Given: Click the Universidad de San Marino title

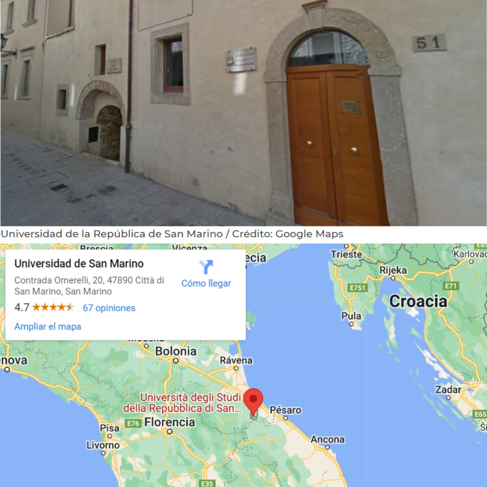Looking at the screenshot, I should pyautogui.click(x=79, y=263).
